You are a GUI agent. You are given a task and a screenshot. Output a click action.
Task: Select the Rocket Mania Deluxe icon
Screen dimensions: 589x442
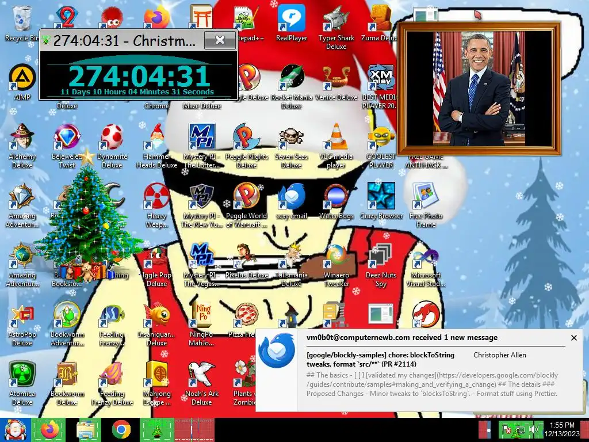[291, 86]
